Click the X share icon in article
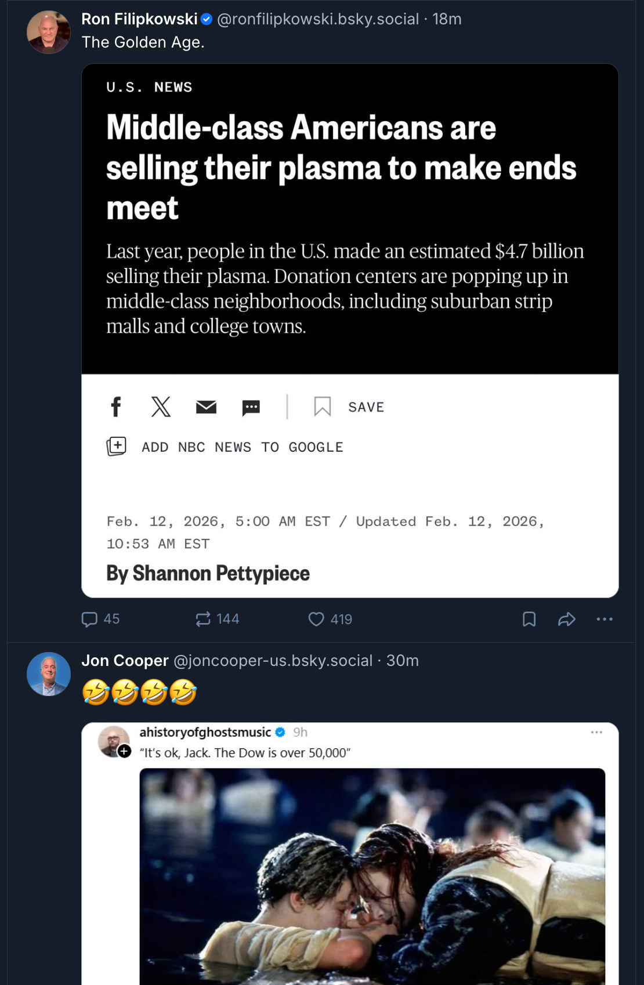Viewport: 644px width, 985px height. (x=161, y=407)
